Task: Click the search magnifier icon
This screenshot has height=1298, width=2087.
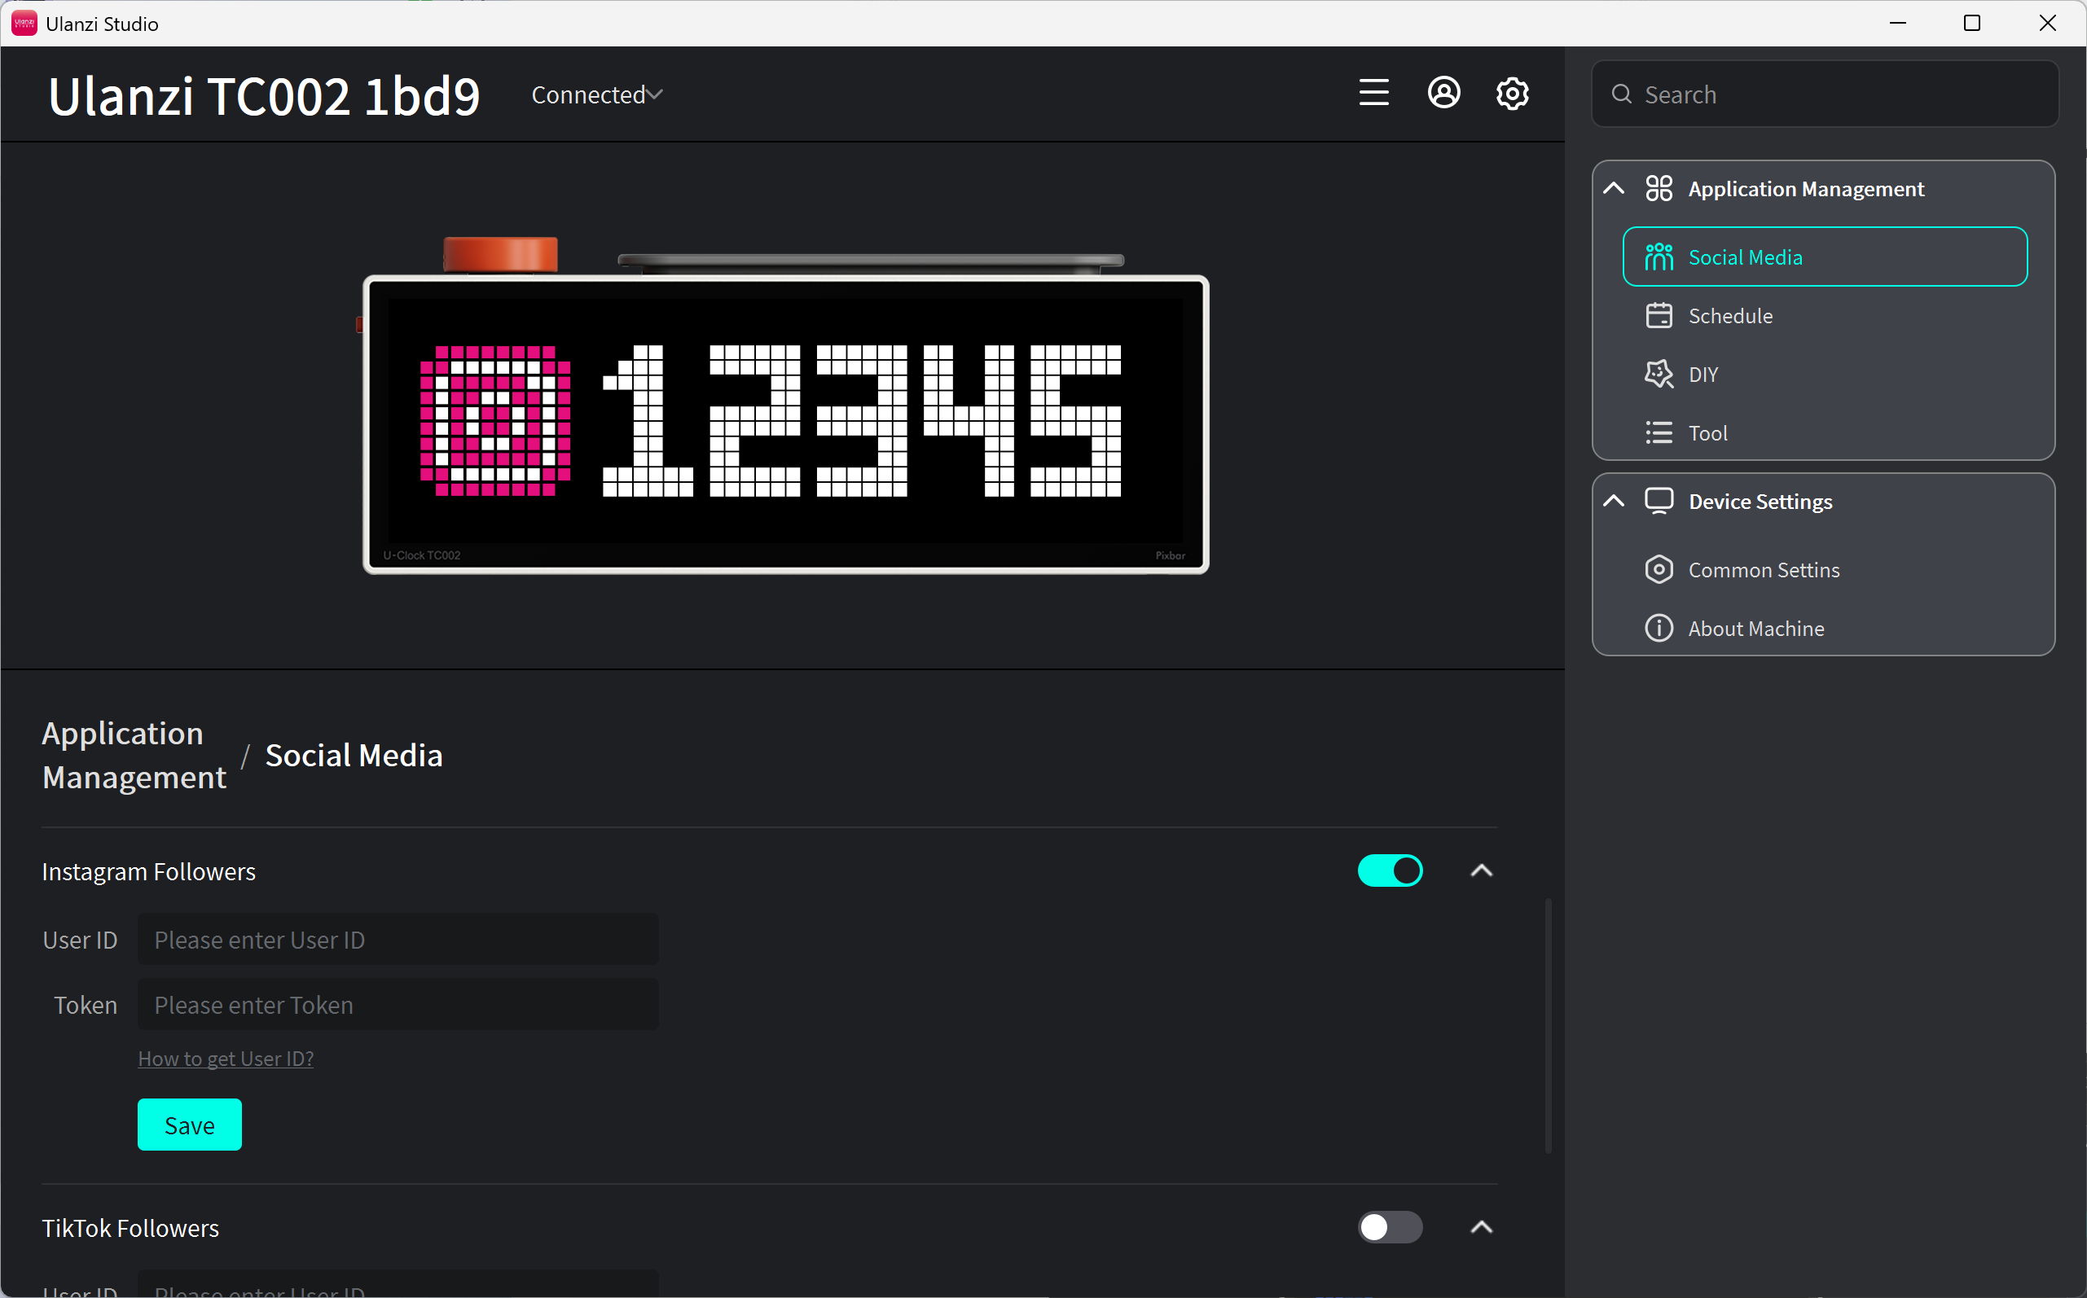Action: (1621, 94)
